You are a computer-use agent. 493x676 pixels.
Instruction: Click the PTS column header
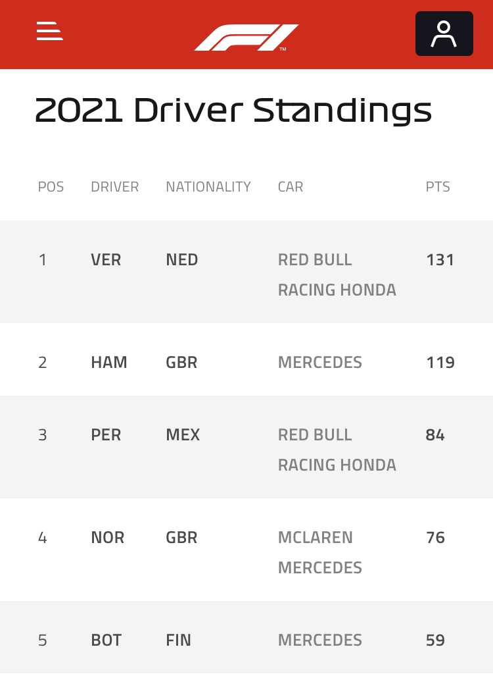tap(438, 187)
